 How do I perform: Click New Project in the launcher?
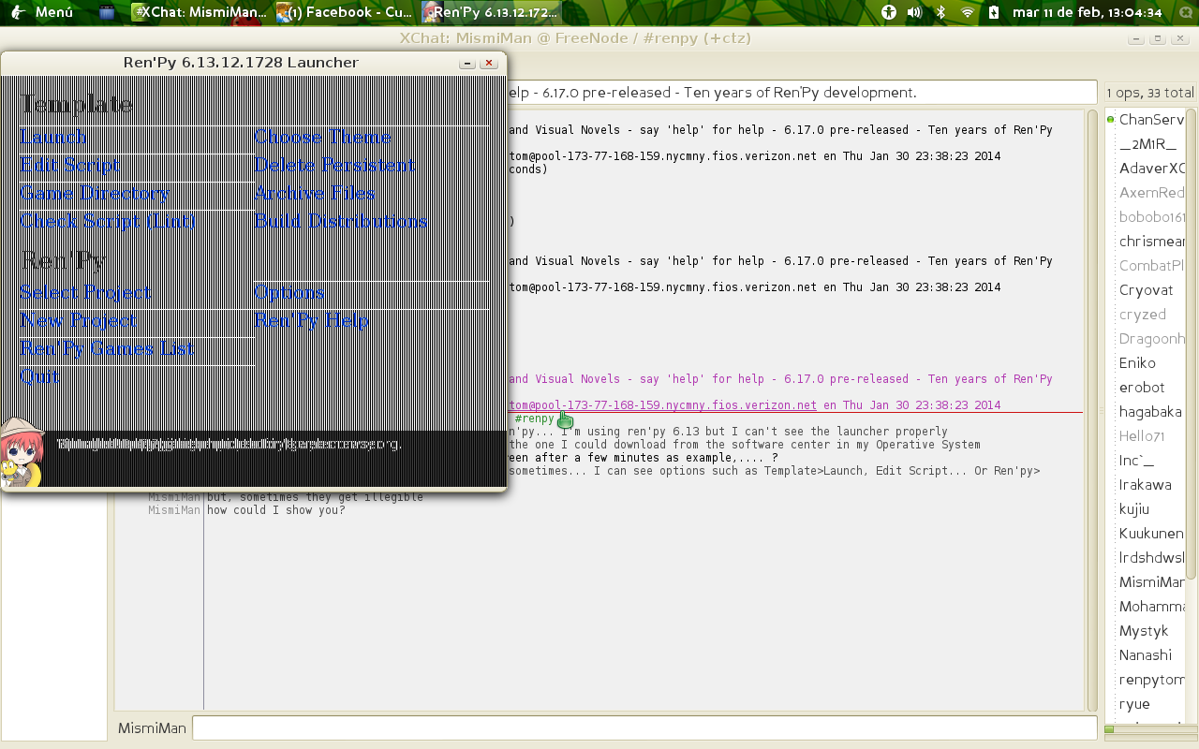(78, 321)
